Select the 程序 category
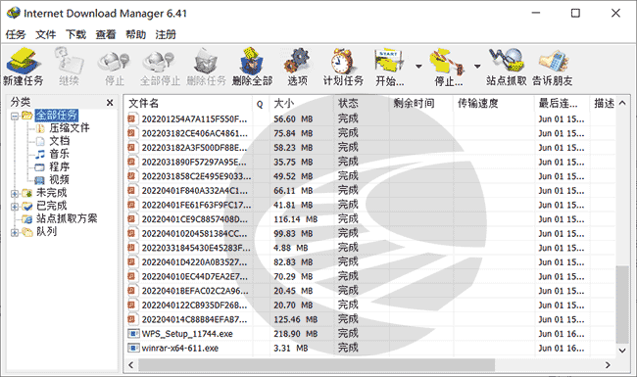 (x=60, y=167)
